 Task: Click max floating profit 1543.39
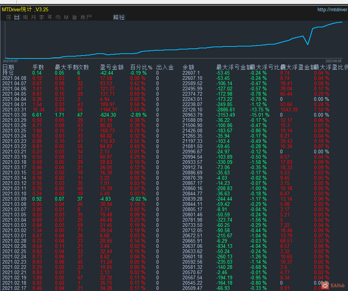click(x=289, y=110)
